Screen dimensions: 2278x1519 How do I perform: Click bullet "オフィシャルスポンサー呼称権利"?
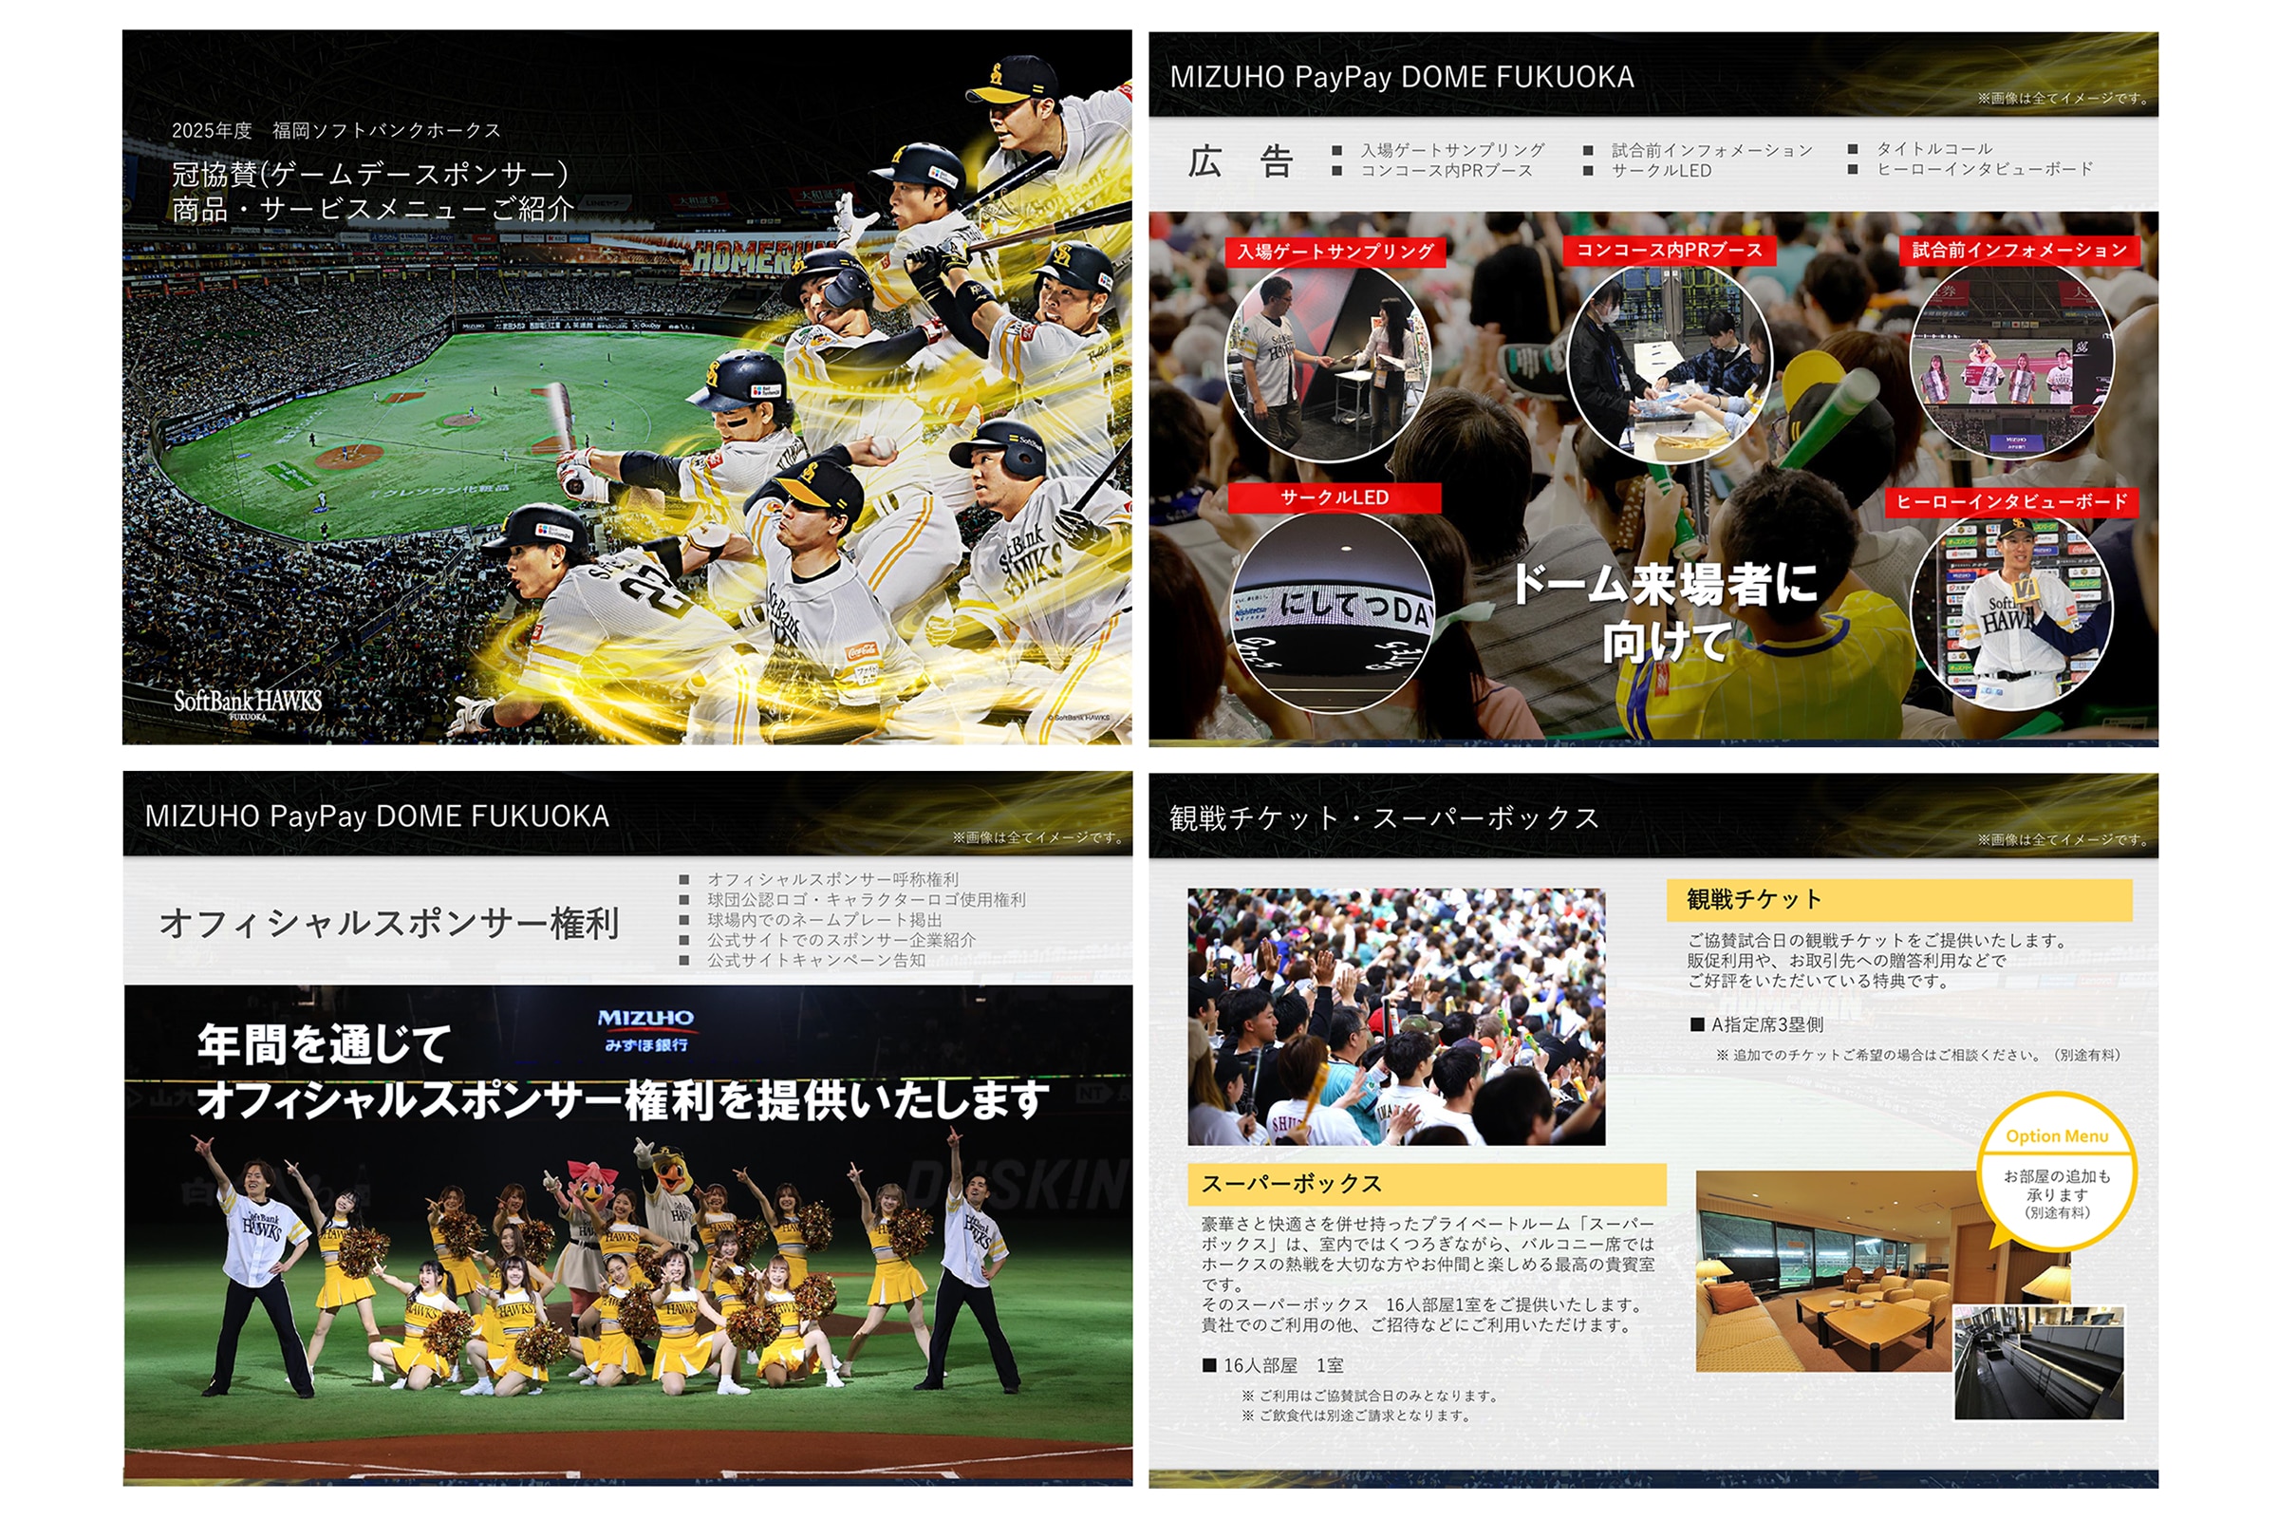pos(833,880)
